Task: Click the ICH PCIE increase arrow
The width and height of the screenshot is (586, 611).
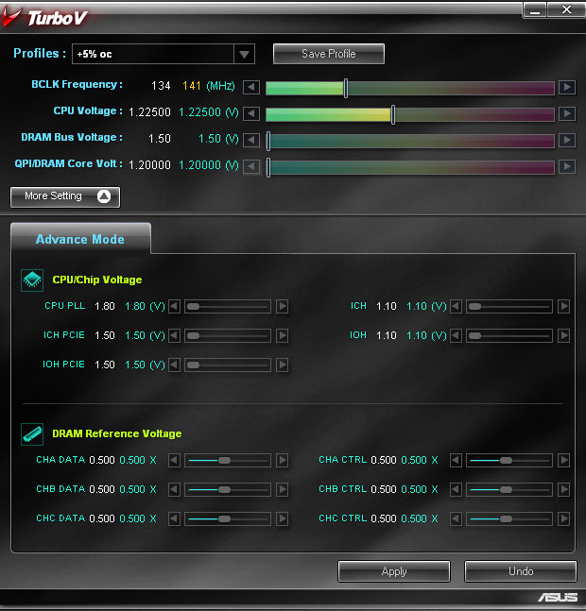Action: (x=283, y=335)
